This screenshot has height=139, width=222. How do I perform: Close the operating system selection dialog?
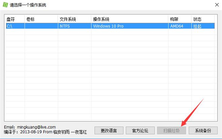[x=217, y=5]
